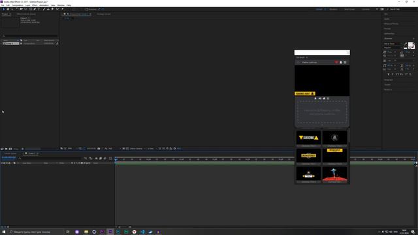Expand the Effects & Presets panel

tap(391, 23)
